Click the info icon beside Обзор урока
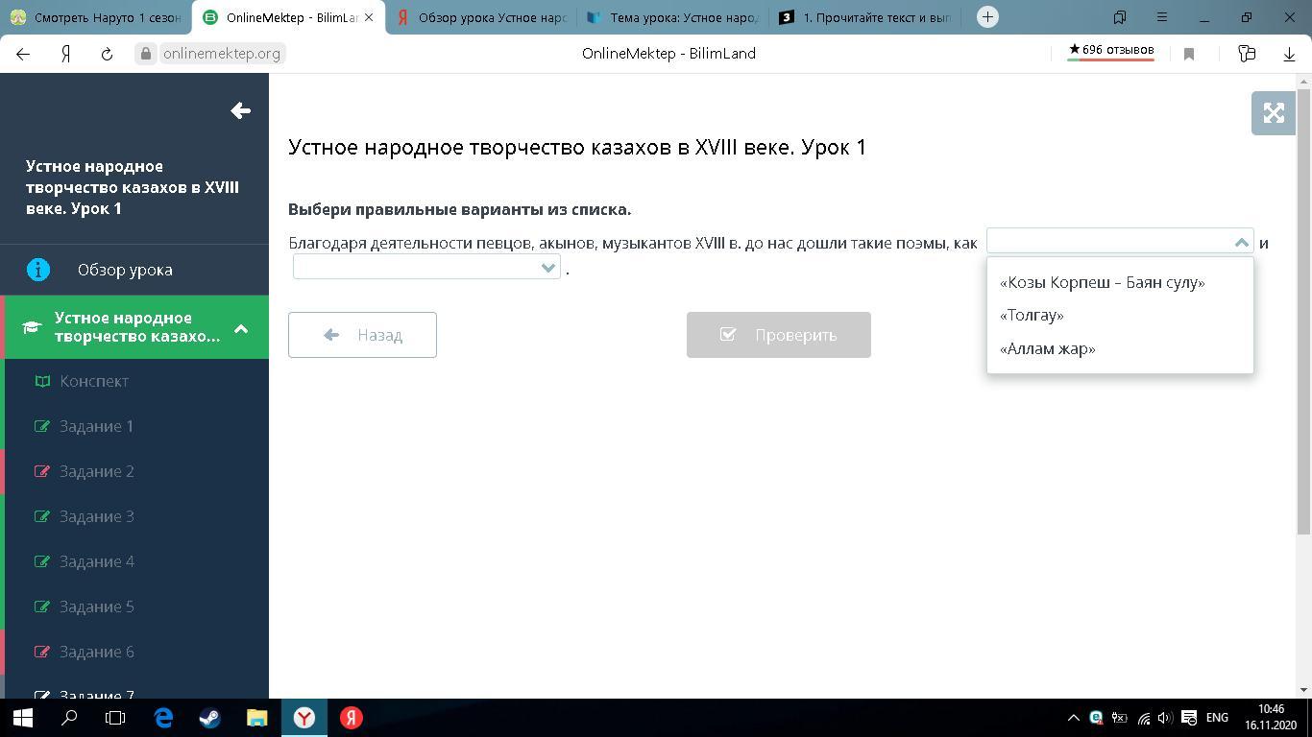This screenshot has height=737, width=1312. pyautogui.click(x=38, y=270)
